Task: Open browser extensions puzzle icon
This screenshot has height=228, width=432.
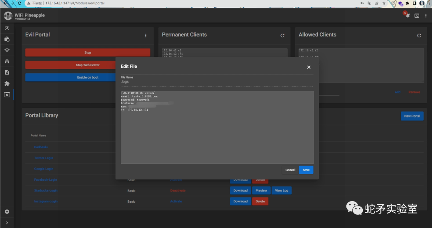Action: [x=408, y=3]
